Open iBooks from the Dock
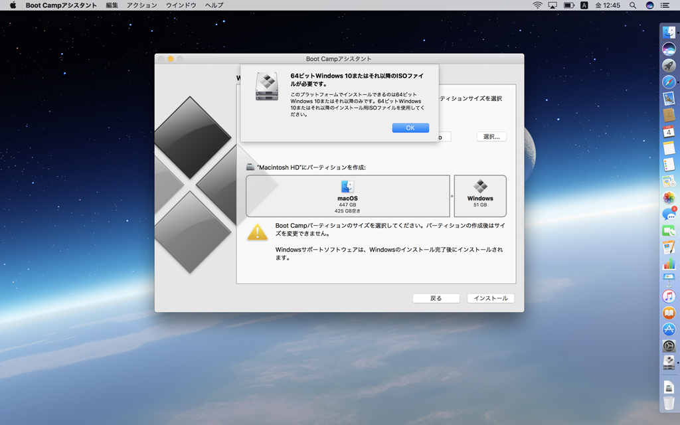Screen dimensions: 680x425 point(669,313)
